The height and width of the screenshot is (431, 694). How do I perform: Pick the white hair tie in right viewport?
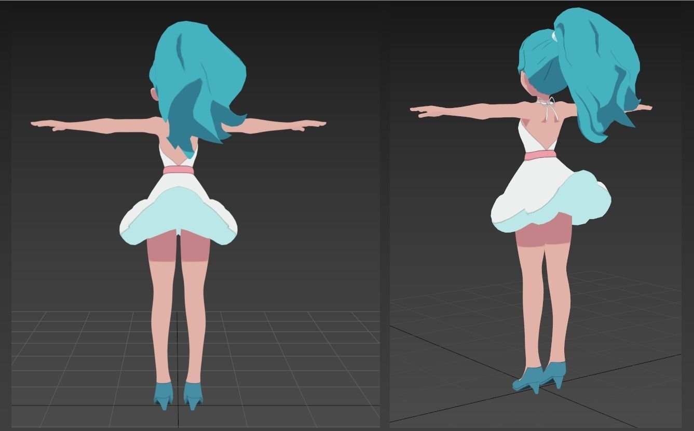pos(555,35)
